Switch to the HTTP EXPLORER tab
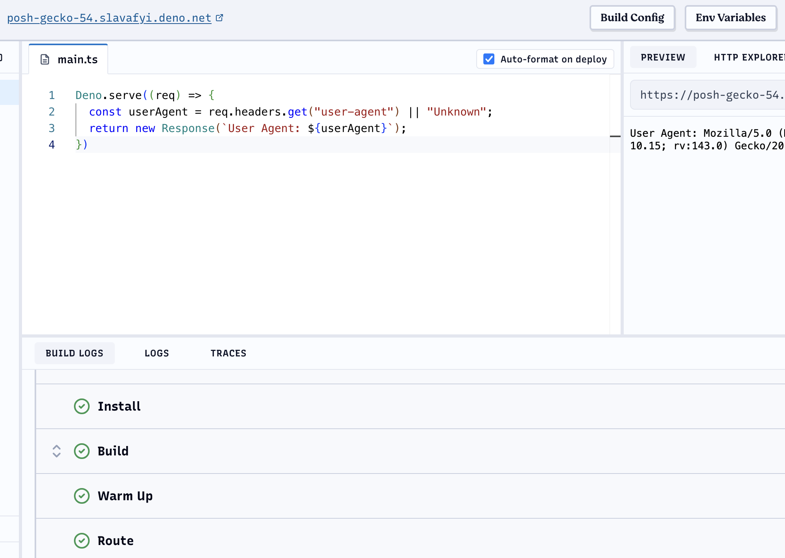The height and width of the screenshot is (558, 785). [749, 57]
